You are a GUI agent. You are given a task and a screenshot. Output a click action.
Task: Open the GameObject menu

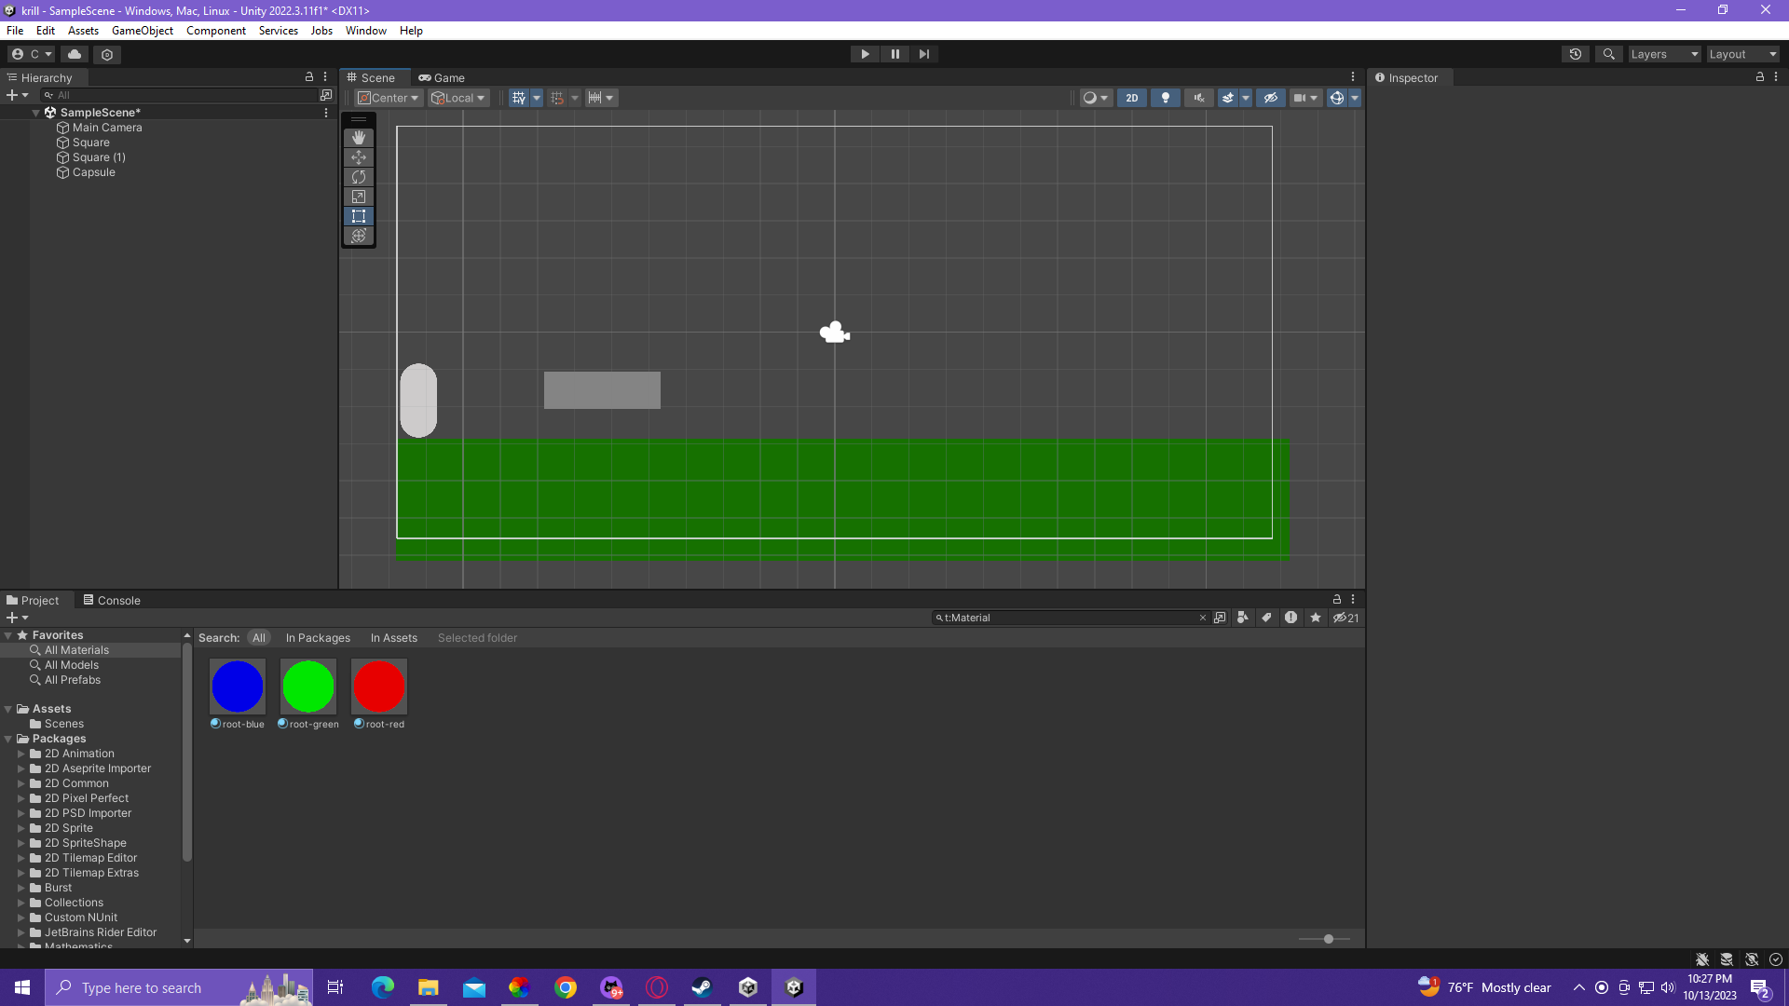click(142, 31)
